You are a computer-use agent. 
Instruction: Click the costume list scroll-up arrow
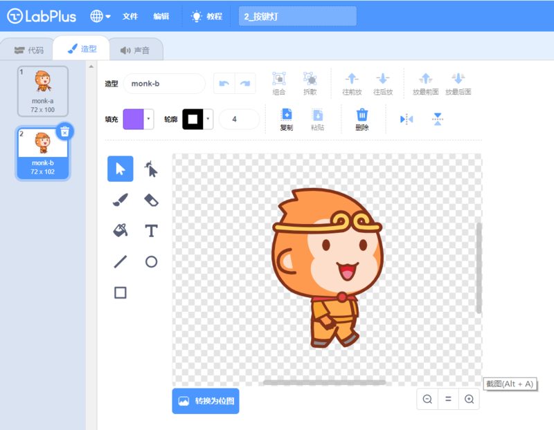[91, 66]
